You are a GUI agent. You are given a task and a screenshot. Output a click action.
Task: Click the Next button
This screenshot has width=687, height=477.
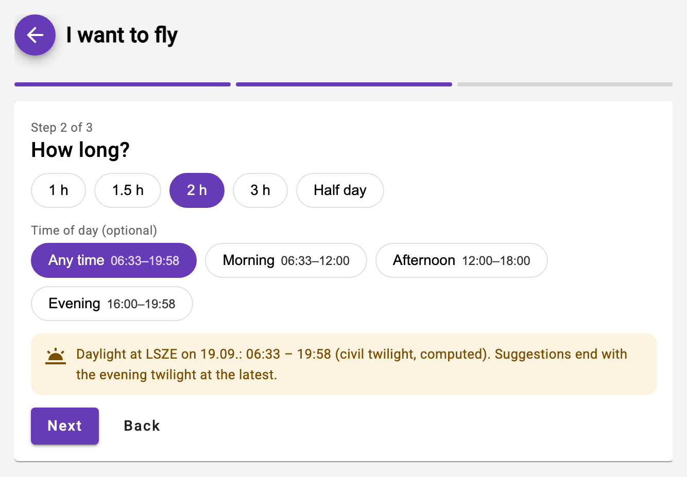(65, 426)
